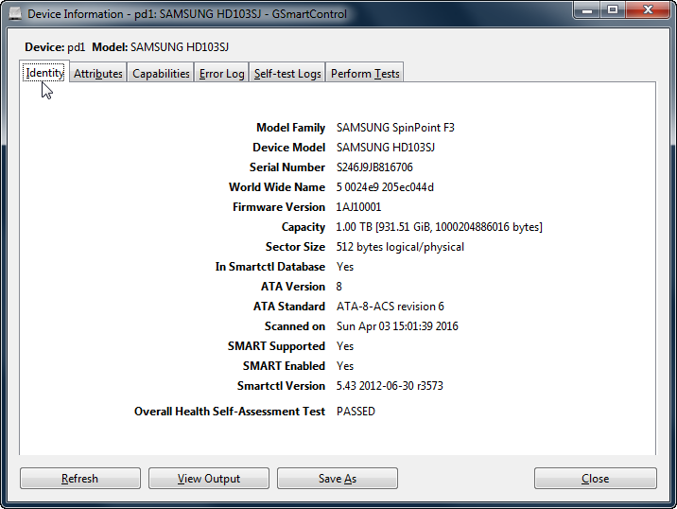
Task: Click the Model Family value SAMSUNG SpinPoint F3
Action: (x=395, y=128)
